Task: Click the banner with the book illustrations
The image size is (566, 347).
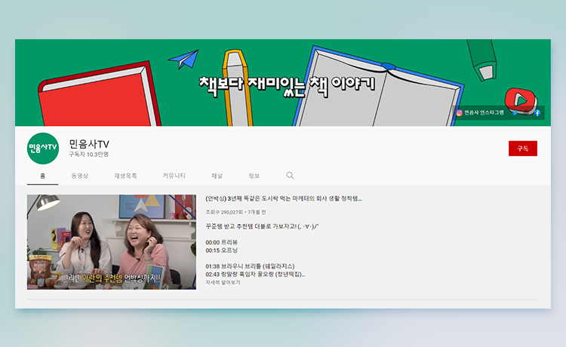Action: 283,83
